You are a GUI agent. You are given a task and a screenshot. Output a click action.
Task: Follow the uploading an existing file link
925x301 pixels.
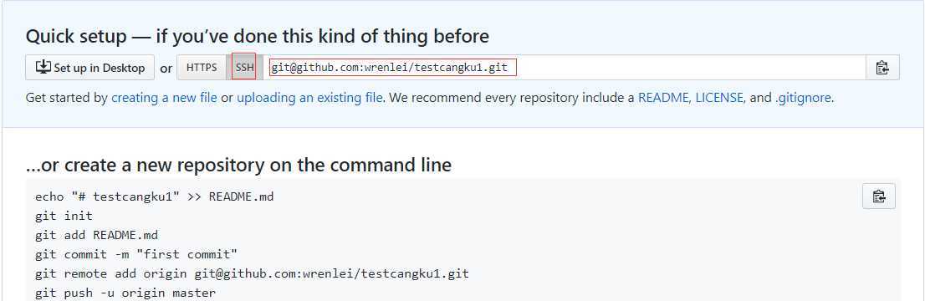click(309, 98)
